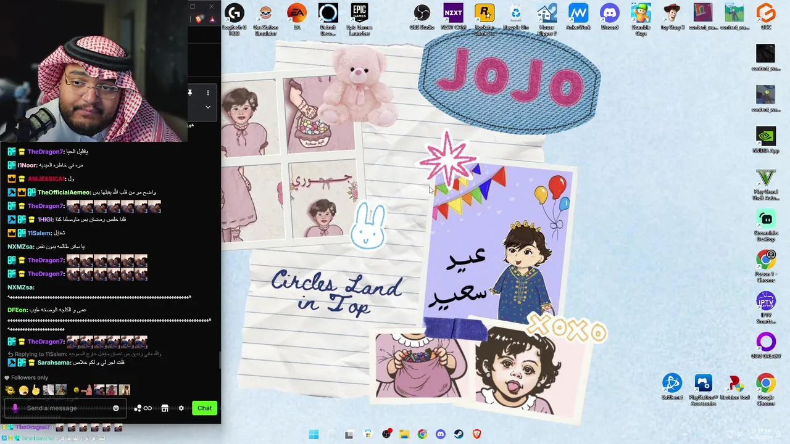Open AnkerWork desktop shortcut
The height and width of the screenshot is (444, 790).
click(578, 17)
